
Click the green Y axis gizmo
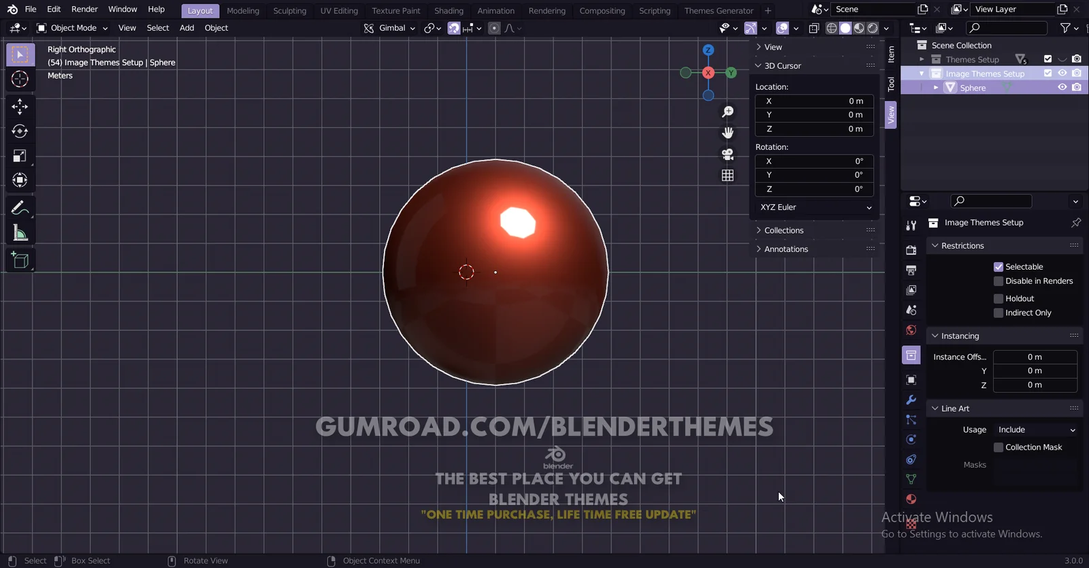(731, 73)
